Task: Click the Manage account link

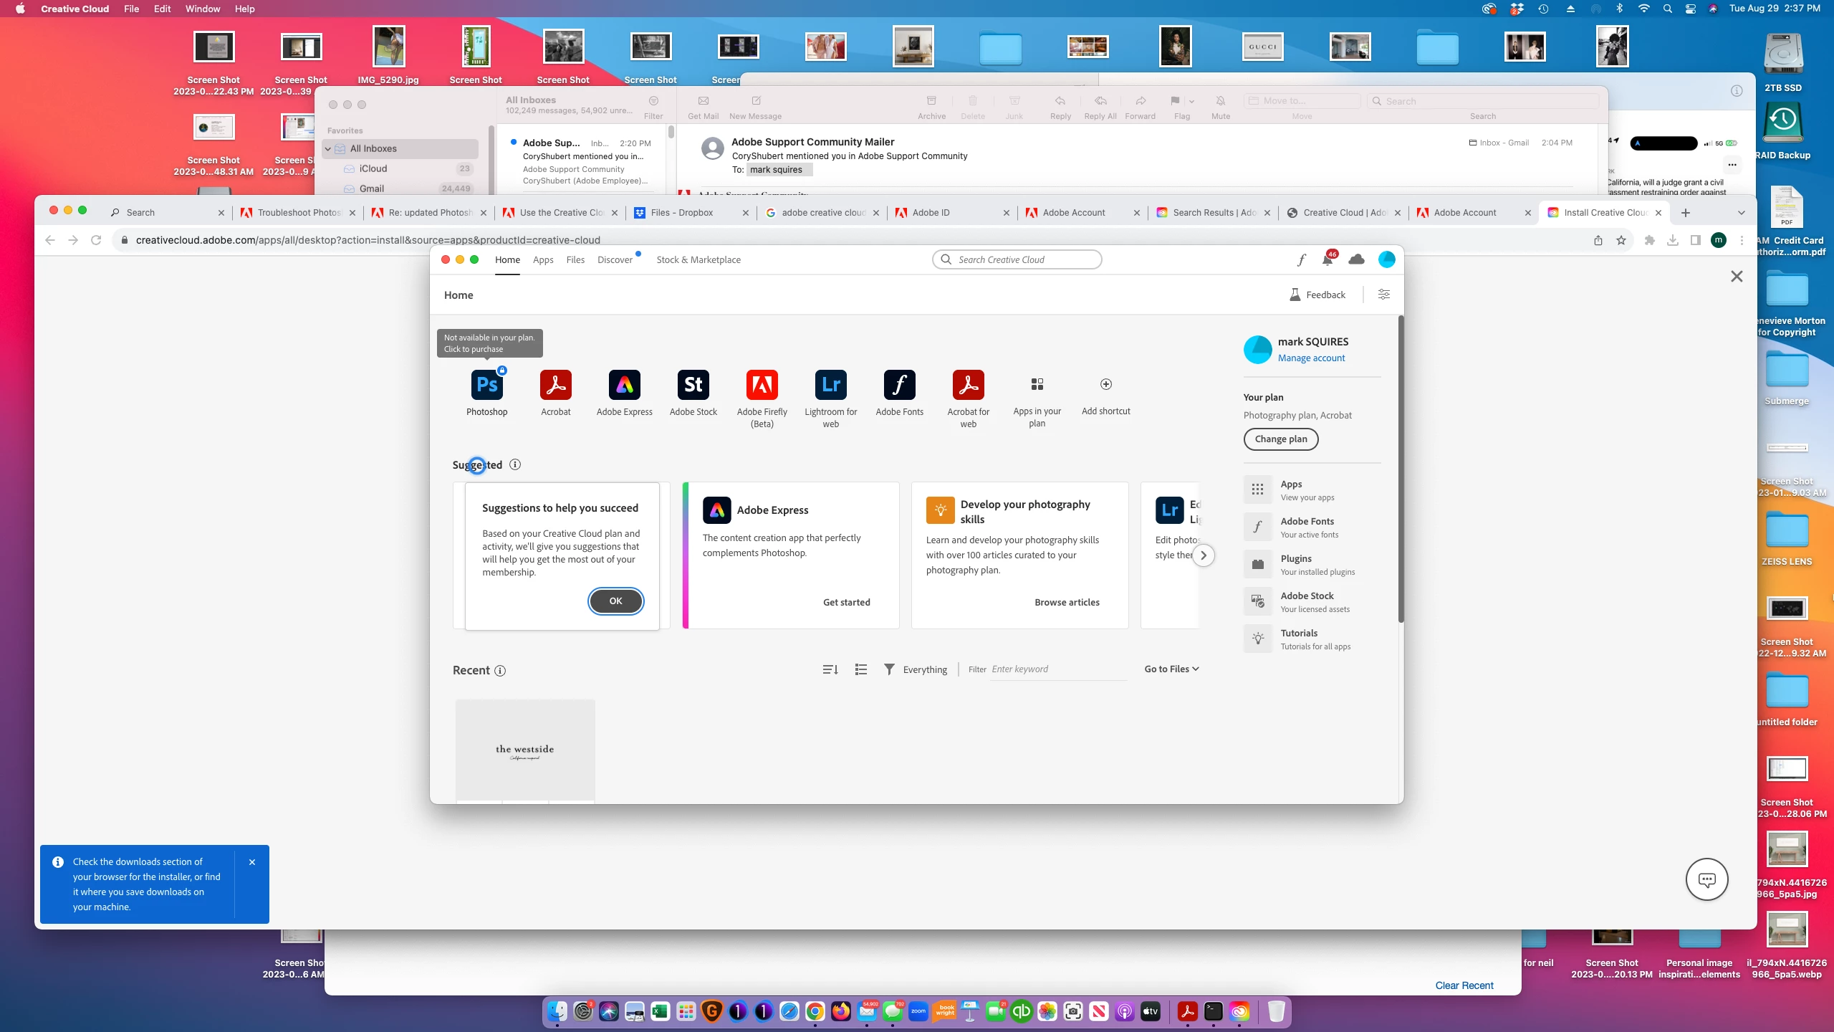Action: 1311,358
